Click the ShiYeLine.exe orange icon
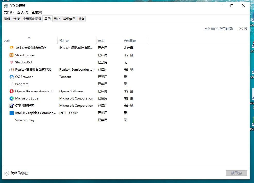The width and height of the screenshot is (254, 183). pyautogui.click(x=12, y=55)
